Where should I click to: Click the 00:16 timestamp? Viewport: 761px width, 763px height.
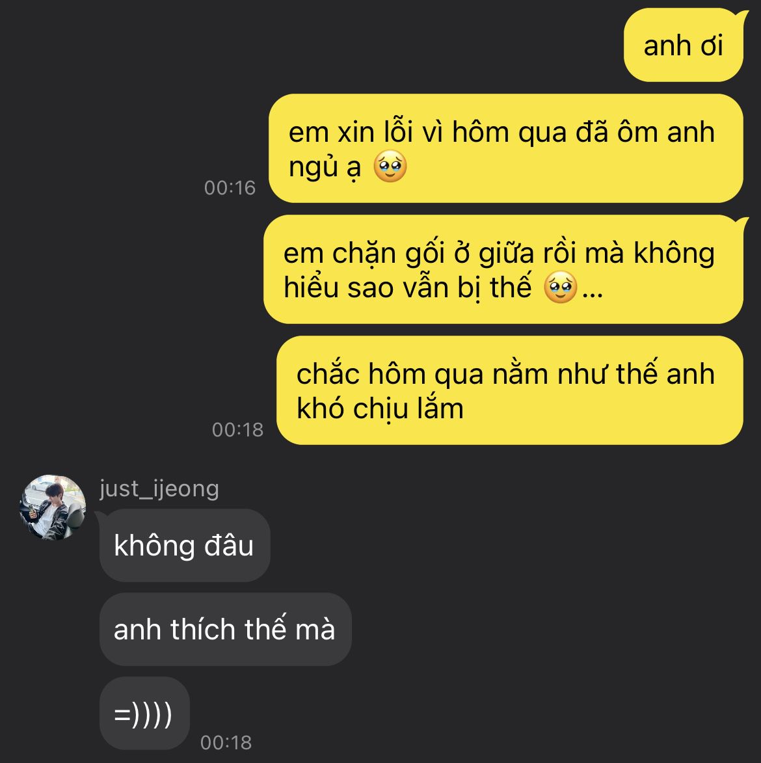click(x=230, y=188)
